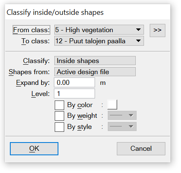This screenshot has height=173, width=181.
Task: Open the line weight dropdown
Action: pos(122,115)
